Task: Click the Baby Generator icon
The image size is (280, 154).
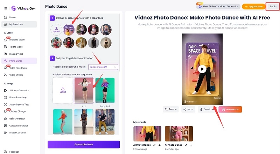Action: pyautogui.click(x=5, y=118)
